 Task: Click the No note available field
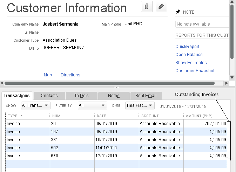(x=202, y=24)
